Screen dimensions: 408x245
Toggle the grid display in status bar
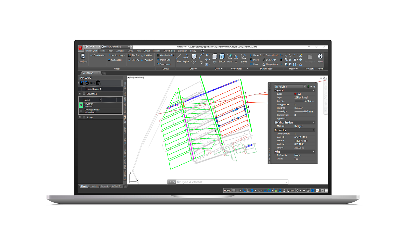click(x=233, y=190)
